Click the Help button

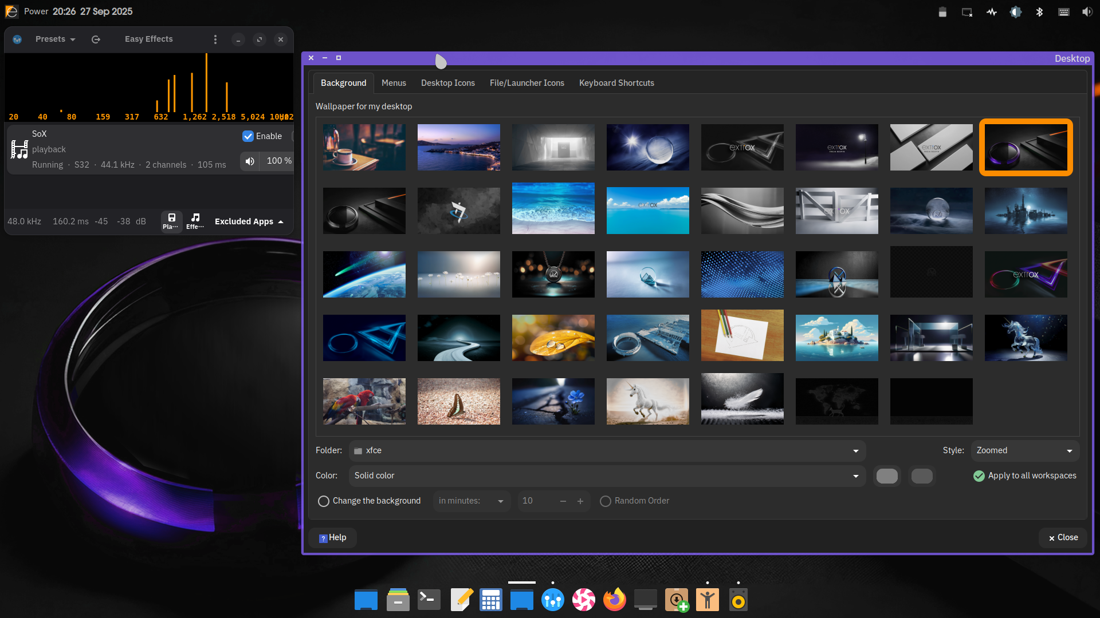[x=333, y=538]
